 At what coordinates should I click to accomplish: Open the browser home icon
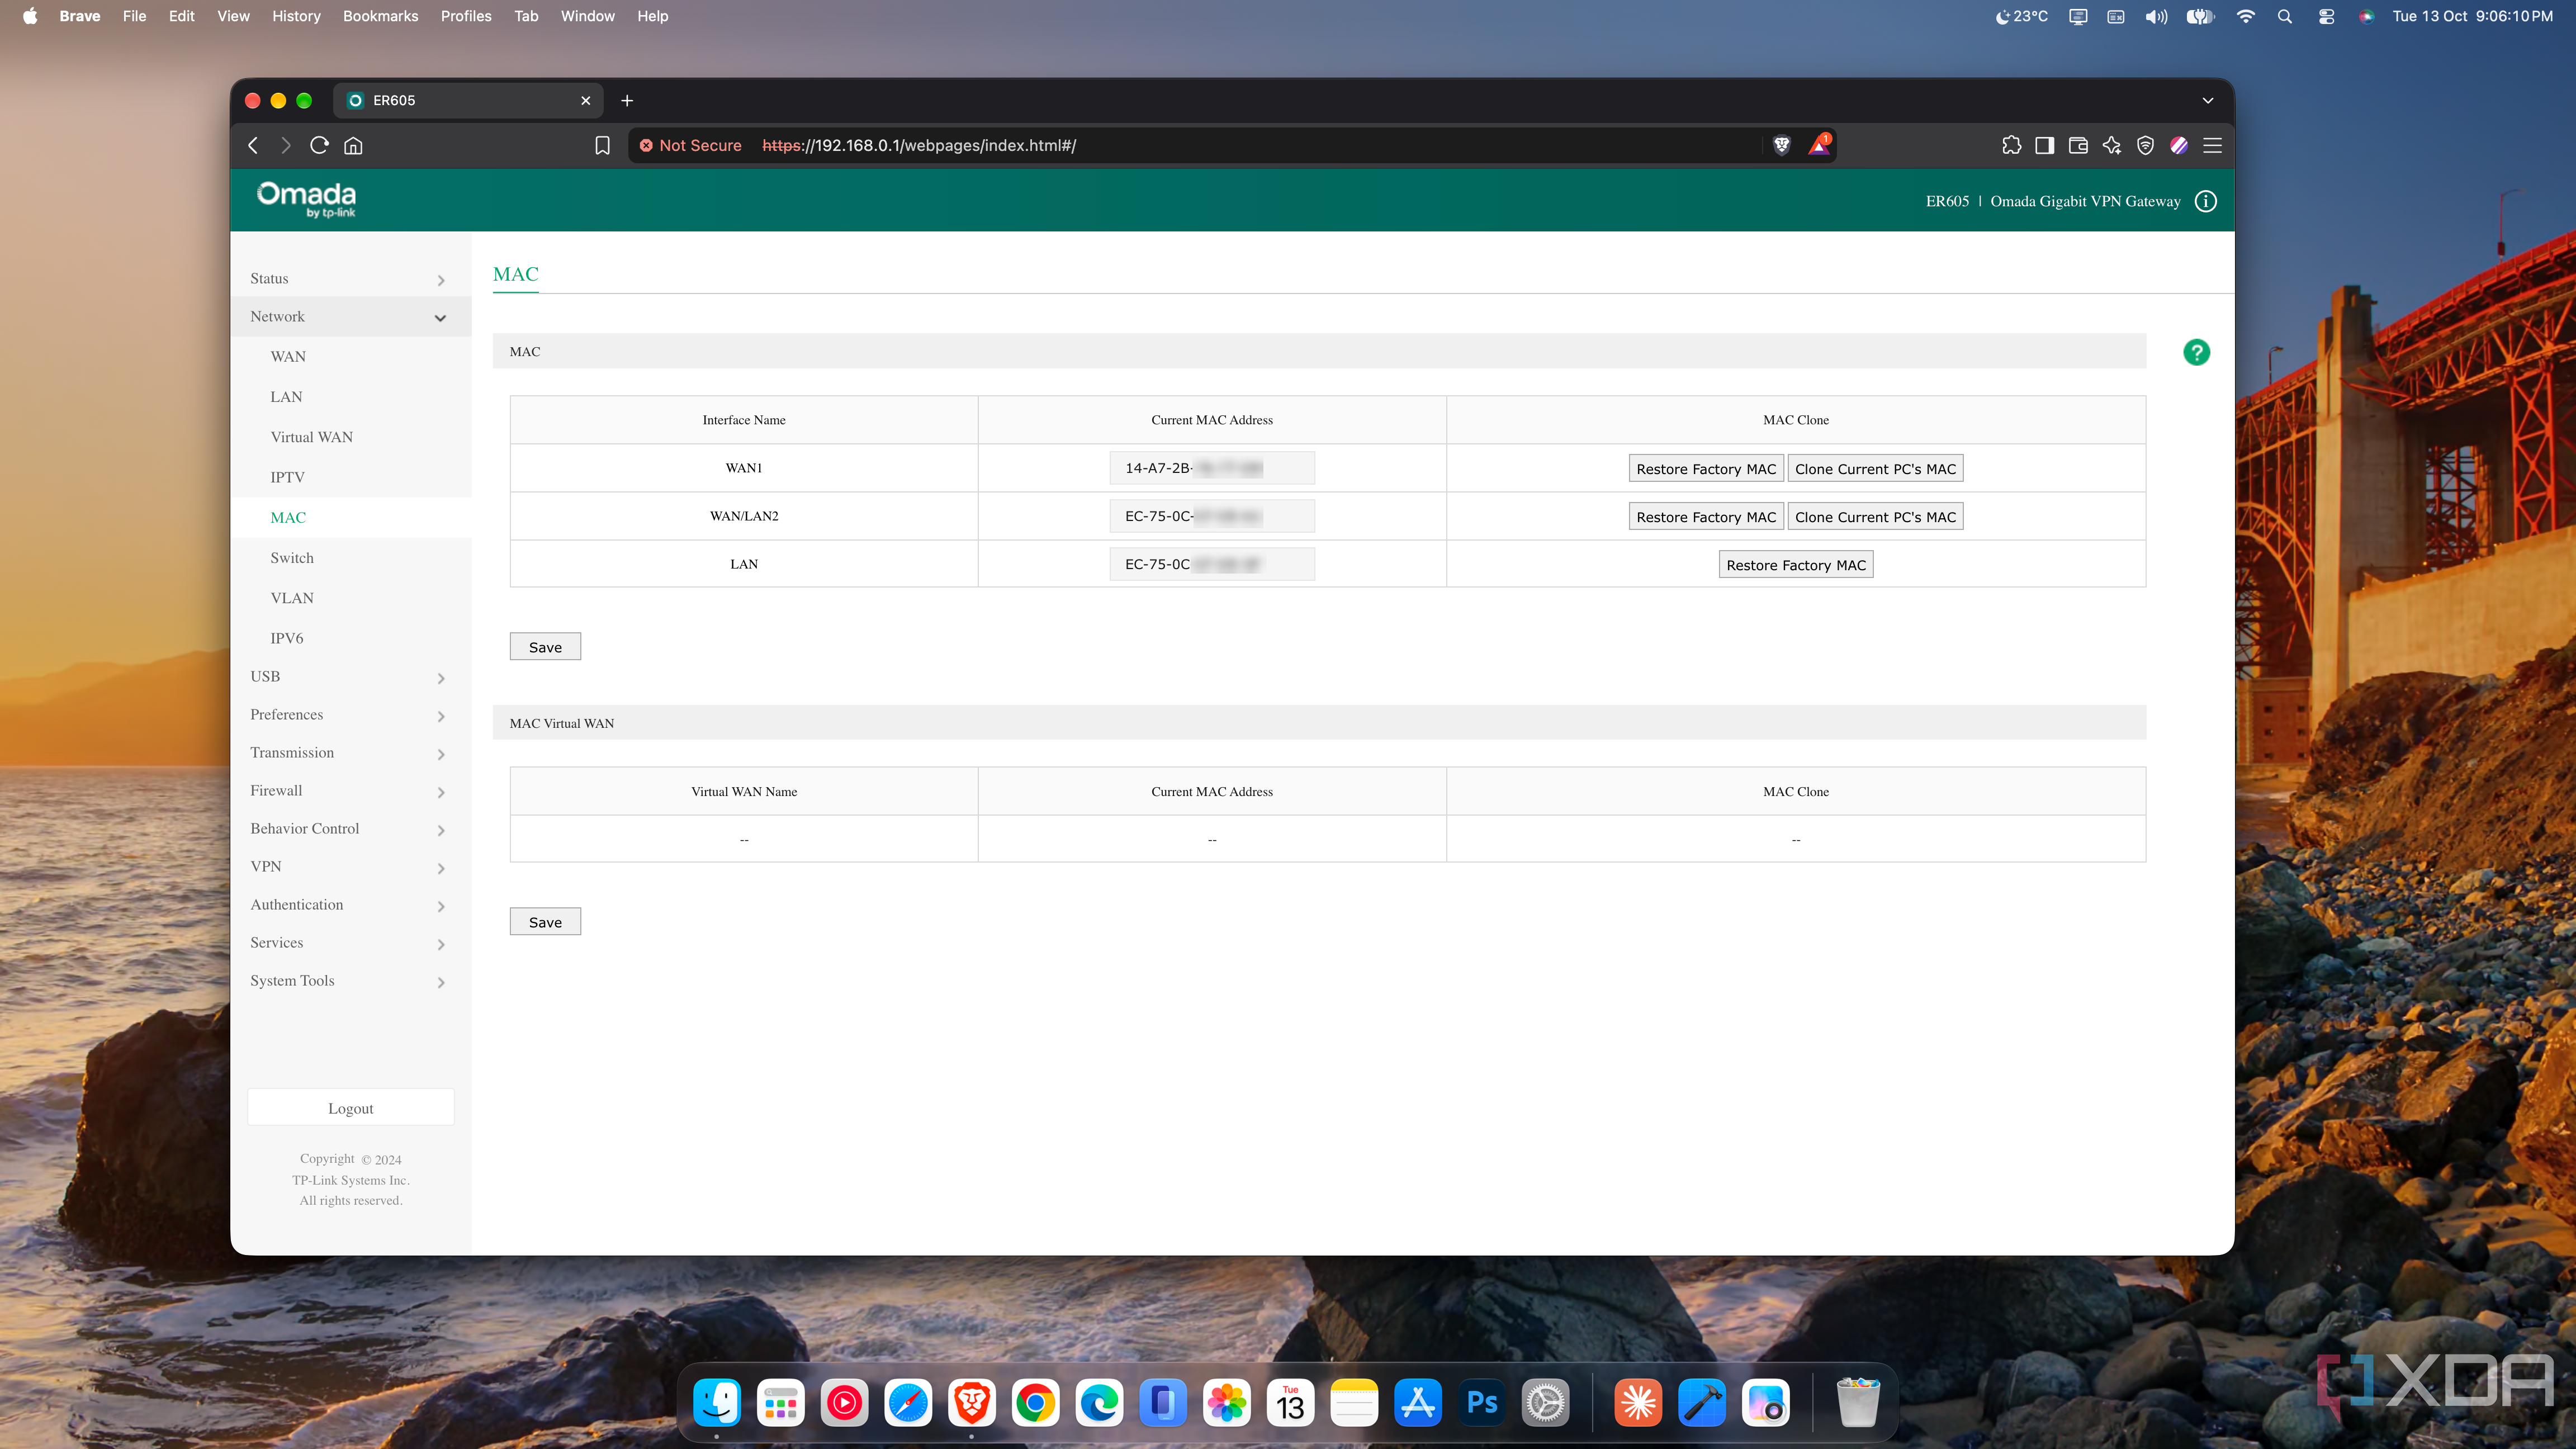[x=353, y=145]
